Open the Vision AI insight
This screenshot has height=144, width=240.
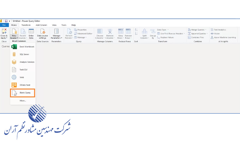[215, 34]
